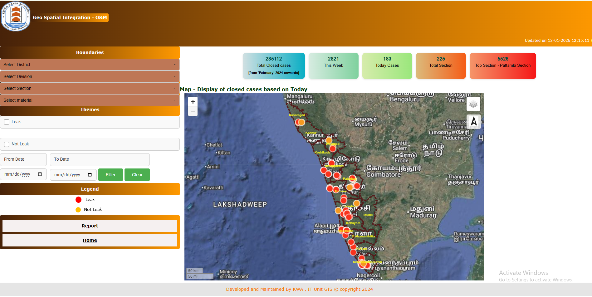592x297 pixels.
Task: Select the Total Closed cases card
Action: (274, 66)
